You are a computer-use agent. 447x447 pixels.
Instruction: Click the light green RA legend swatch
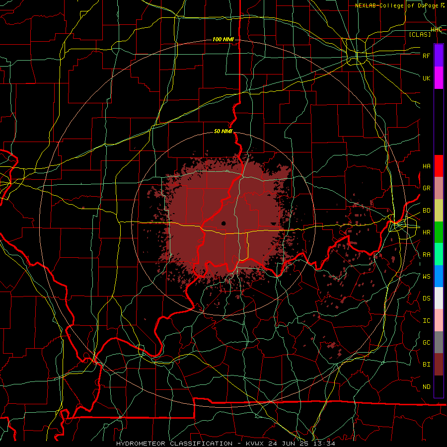439,254
